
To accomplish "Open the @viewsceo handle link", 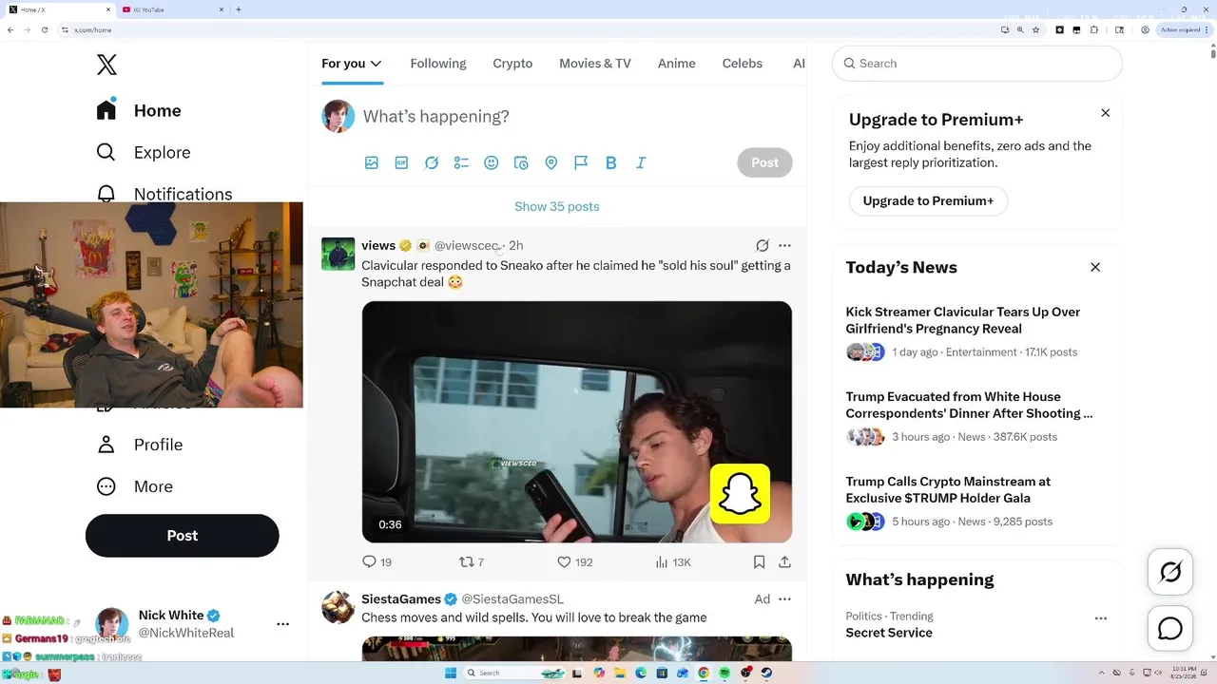I will click(x=467, y=245).
